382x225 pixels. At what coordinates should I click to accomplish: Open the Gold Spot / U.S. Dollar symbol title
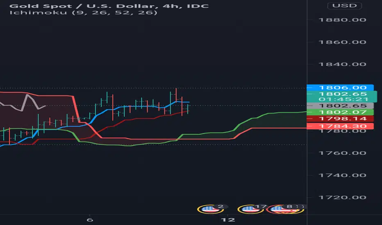(109, 6)
